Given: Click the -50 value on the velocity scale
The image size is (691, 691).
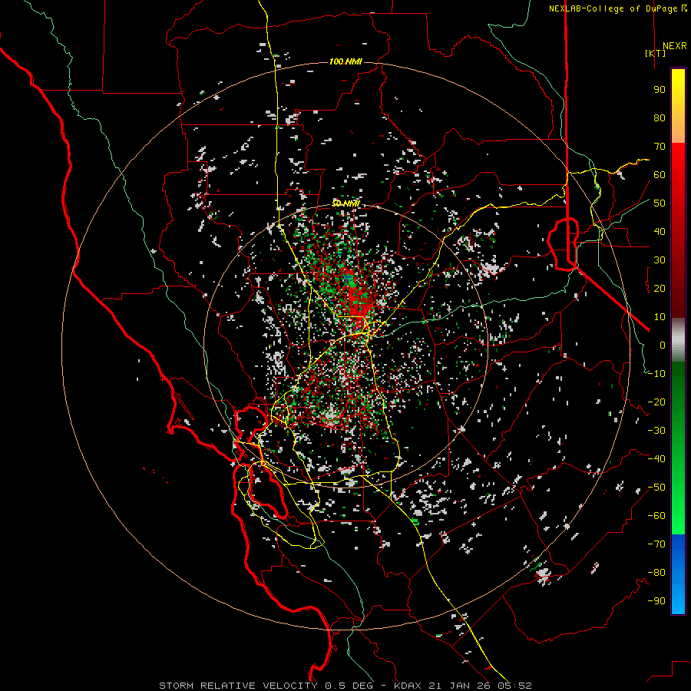Looking at the screenshot, I should (x=656, y=488).
